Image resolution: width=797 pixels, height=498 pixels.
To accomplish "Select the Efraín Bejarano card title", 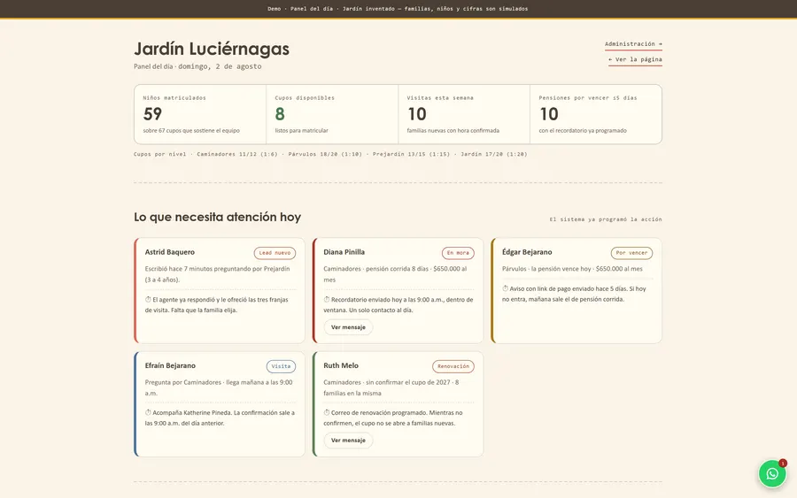I will (x=170, y=365).
